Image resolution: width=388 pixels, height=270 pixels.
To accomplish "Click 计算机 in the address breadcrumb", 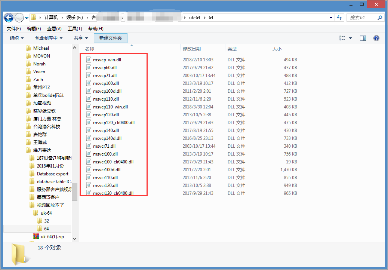I will click(x=51, y=18).
